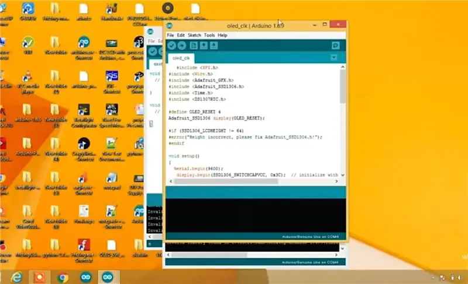Click the '#include <Adafruit_GFX.h>' line
Viewport: 468px width, 284px height.
coord(201,80)
